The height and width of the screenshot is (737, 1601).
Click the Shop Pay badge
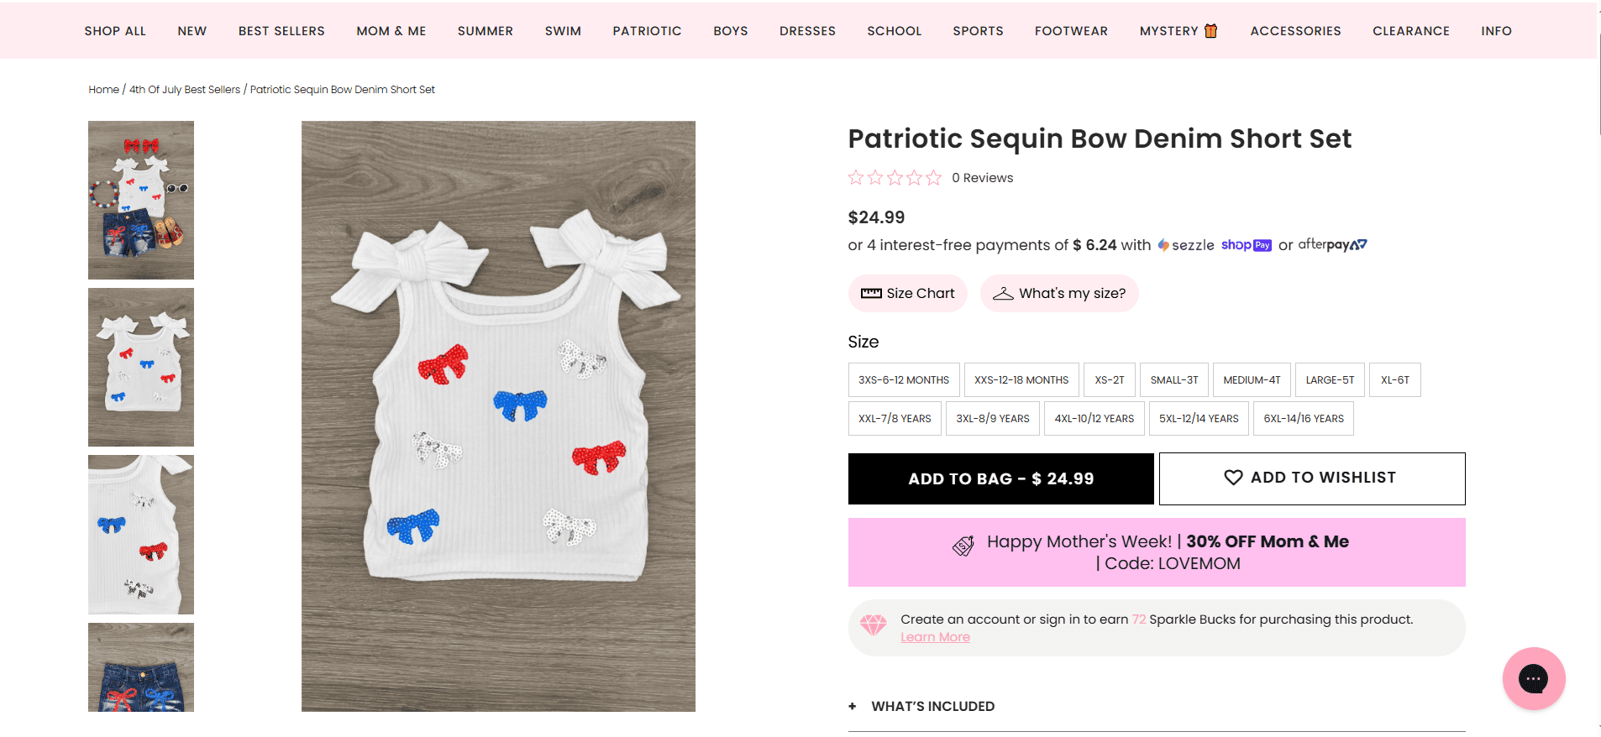pyautogui.click(x=1246, y=244)
